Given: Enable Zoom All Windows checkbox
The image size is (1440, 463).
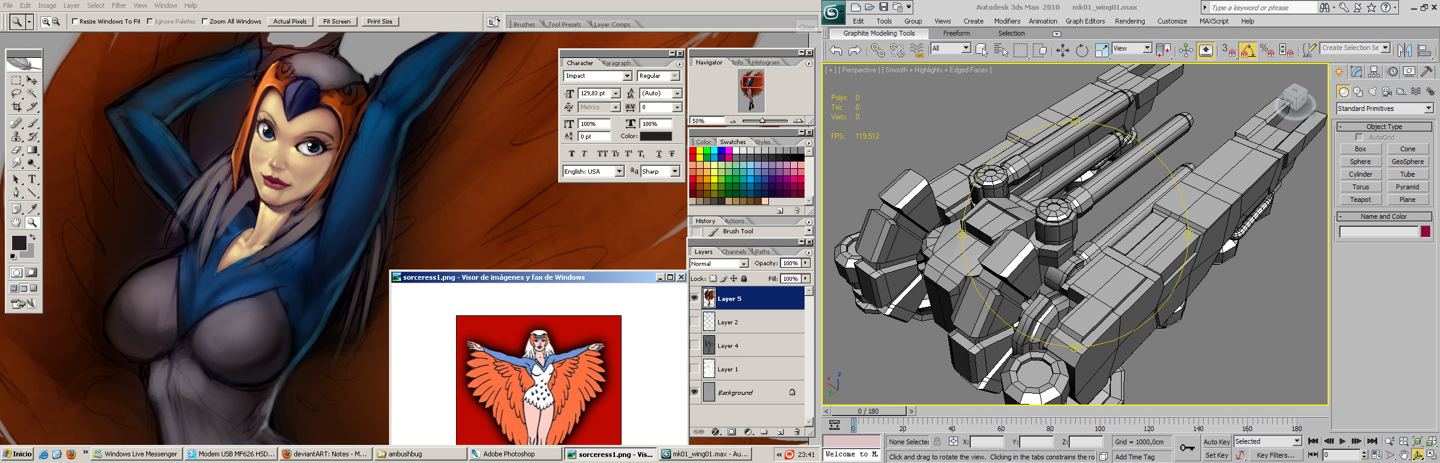Looking at the screenshot, I should 205,21.
